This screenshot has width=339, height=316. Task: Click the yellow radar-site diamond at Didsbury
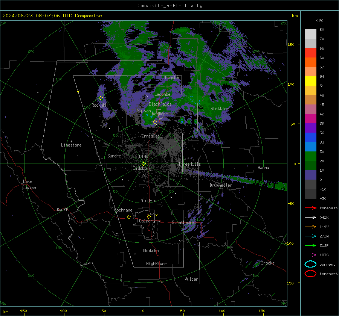click(144, 164)
